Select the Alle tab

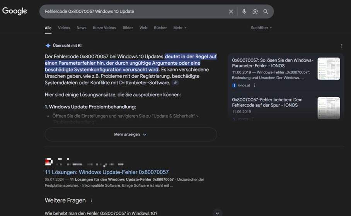48,28
